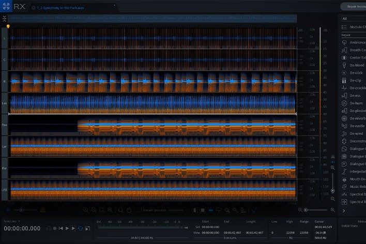This screenshot has height=244, width=366.
Task: Open the Deconstruct module
Action: [354, 141]
